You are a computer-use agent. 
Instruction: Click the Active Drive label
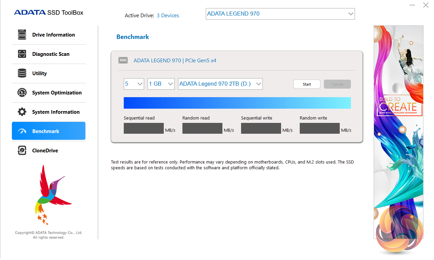click(140, 16)
